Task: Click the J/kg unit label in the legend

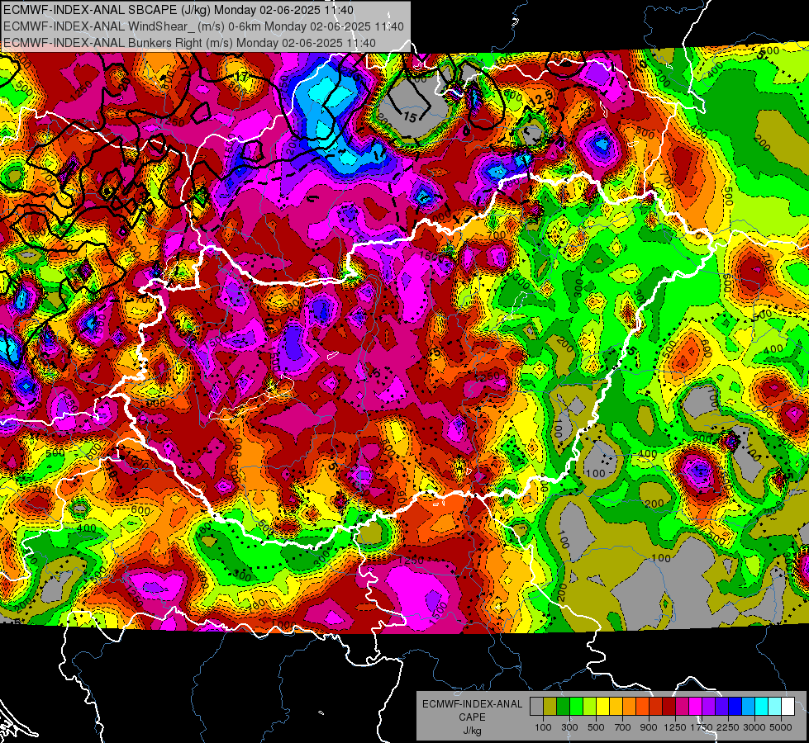Action: 473,731
